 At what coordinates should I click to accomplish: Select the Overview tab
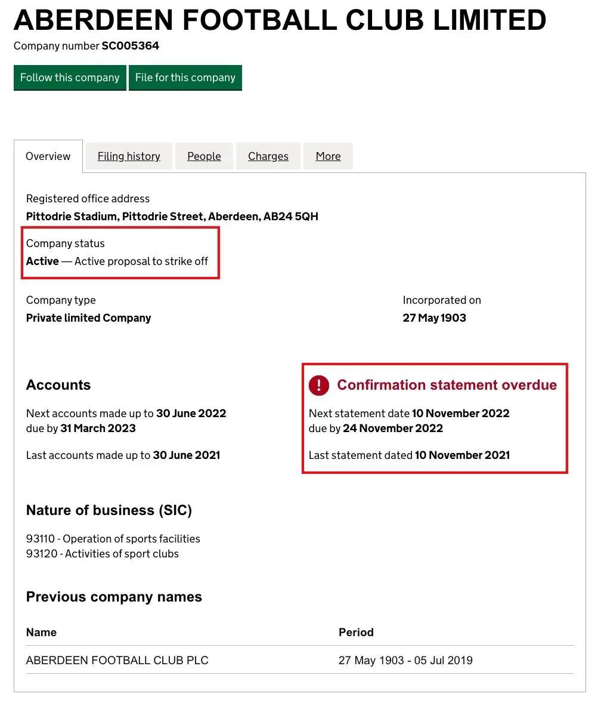coord(48,156)
